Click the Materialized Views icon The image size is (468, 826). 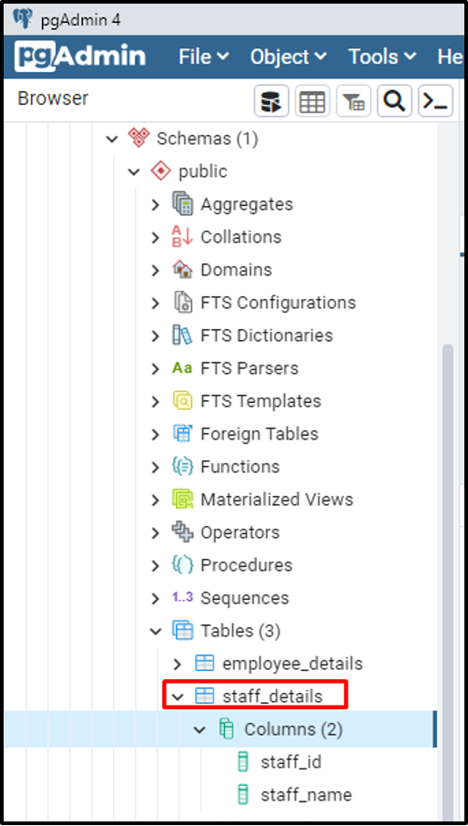pyautogui.click(x=182, y=499)
